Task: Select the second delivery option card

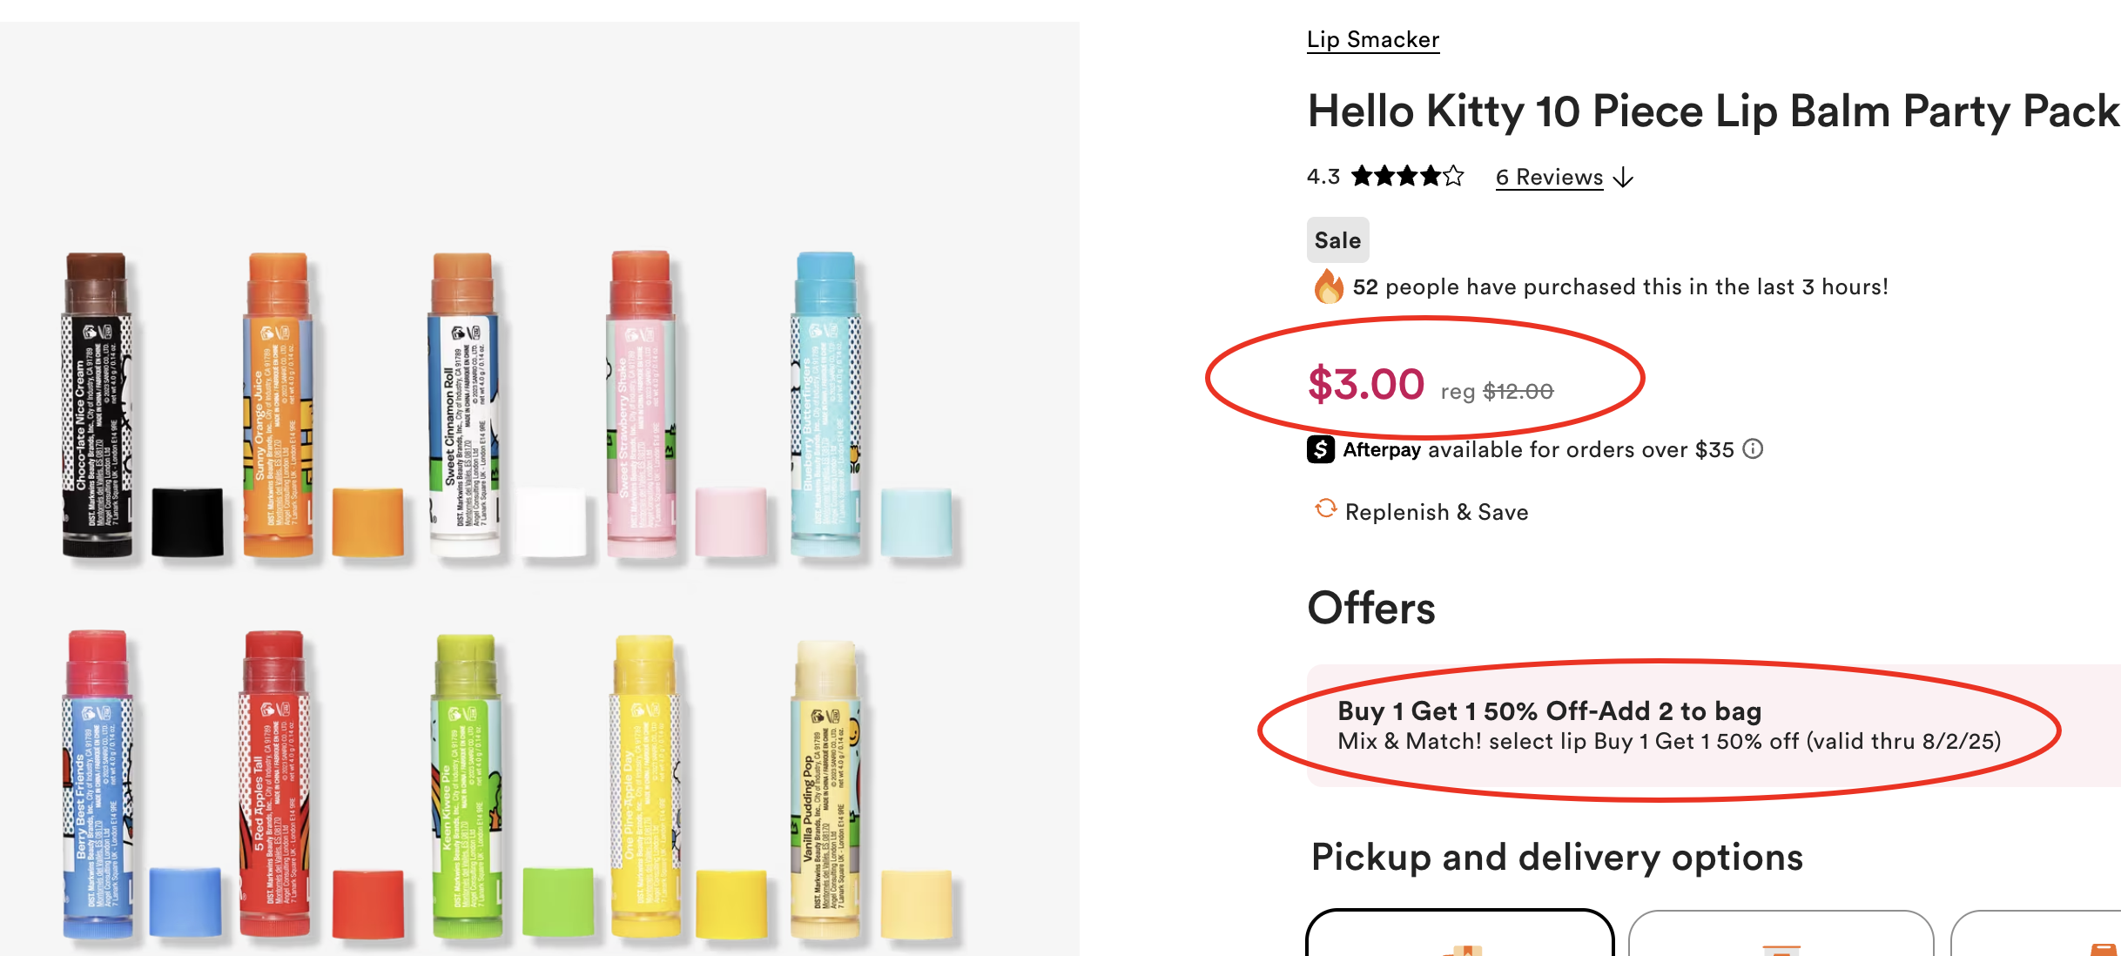Action: tap(1781, 933)
